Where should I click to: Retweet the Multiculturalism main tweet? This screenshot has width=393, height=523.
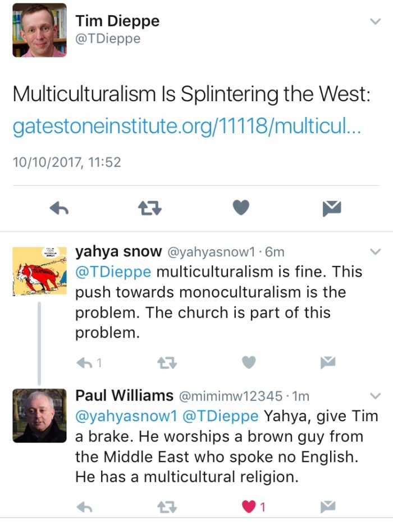(150, 209)
